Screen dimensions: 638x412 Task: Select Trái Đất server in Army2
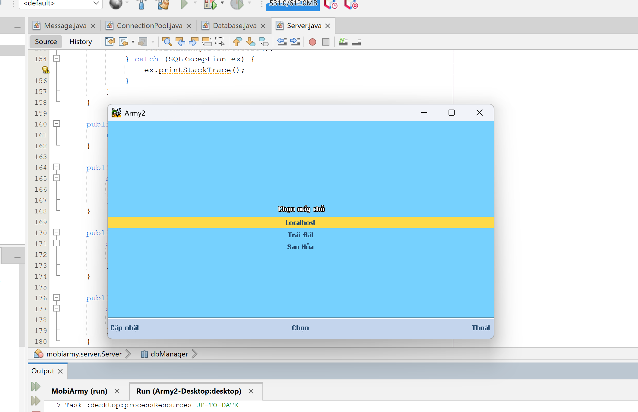pos(300,235)
